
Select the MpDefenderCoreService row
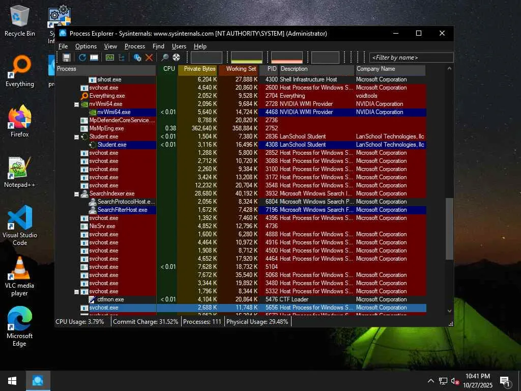(241, 120)
